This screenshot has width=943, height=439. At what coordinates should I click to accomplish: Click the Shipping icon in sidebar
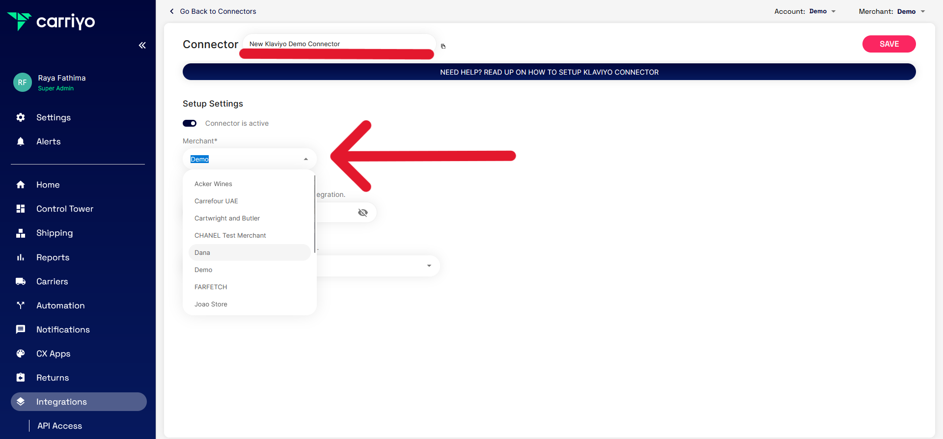[21, 233]
